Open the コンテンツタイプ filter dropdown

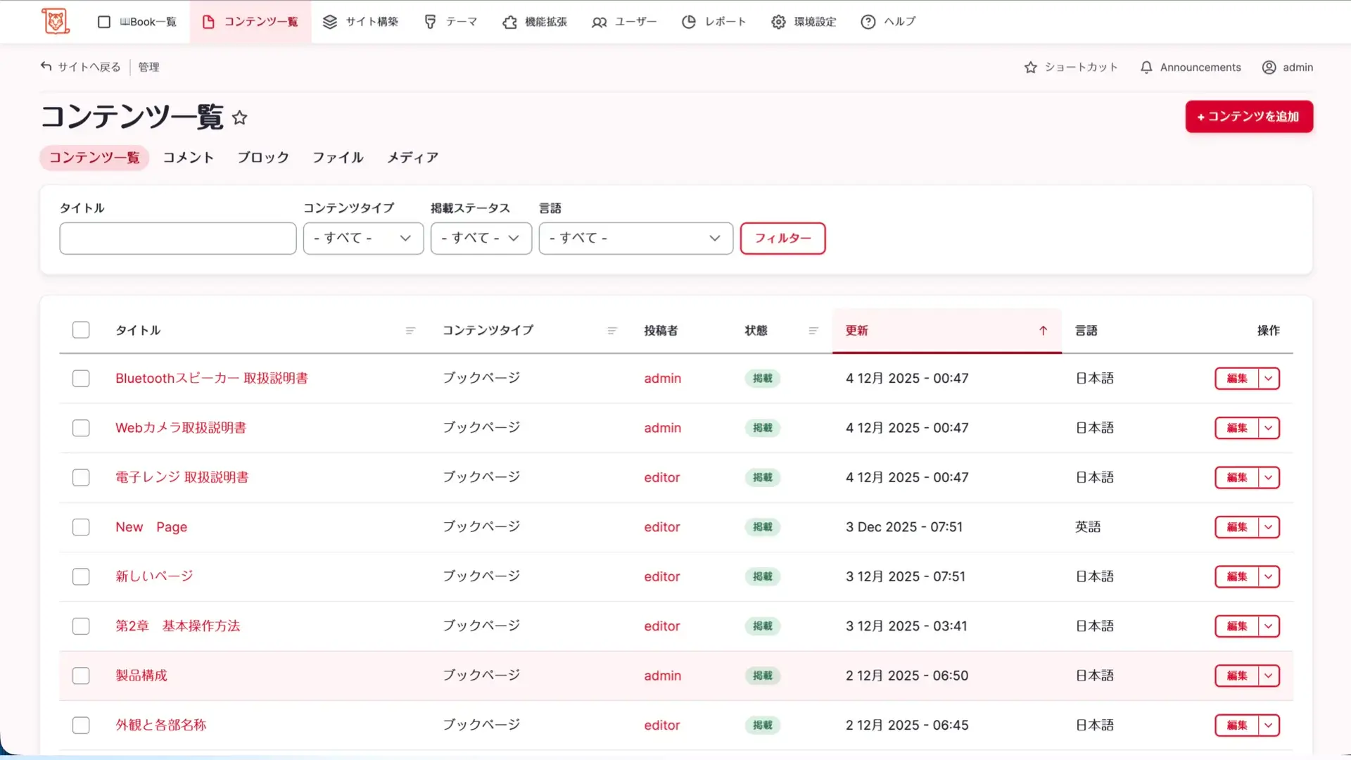[363, 239]
